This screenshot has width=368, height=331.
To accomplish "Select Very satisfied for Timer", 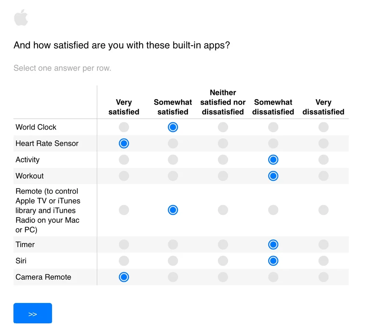I will pos(124,244).
